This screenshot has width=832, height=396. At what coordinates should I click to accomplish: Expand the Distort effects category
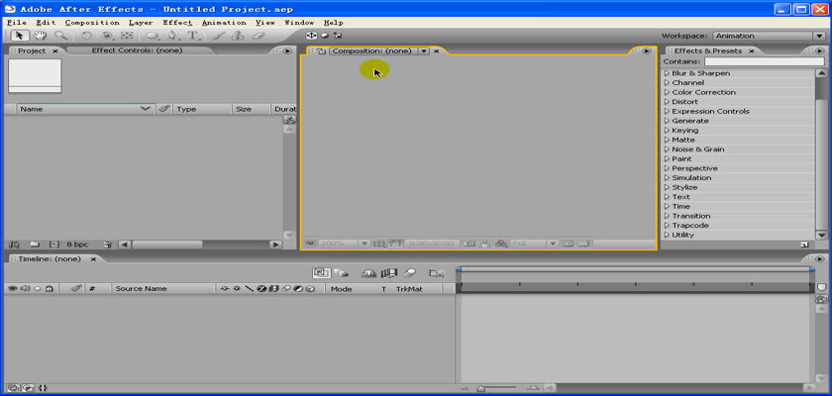pyautogui.click(x=667, y=102)
